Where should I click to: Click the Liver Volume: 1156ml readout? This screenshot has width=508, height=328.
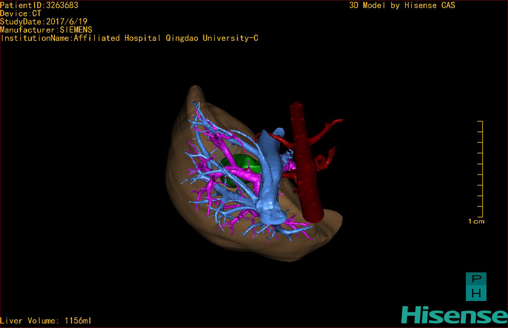click(x=46, y=321)
